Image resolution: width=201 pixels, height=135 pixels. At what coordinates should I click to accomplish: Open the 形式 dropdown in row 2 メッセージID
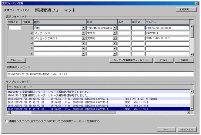(115, 33)
